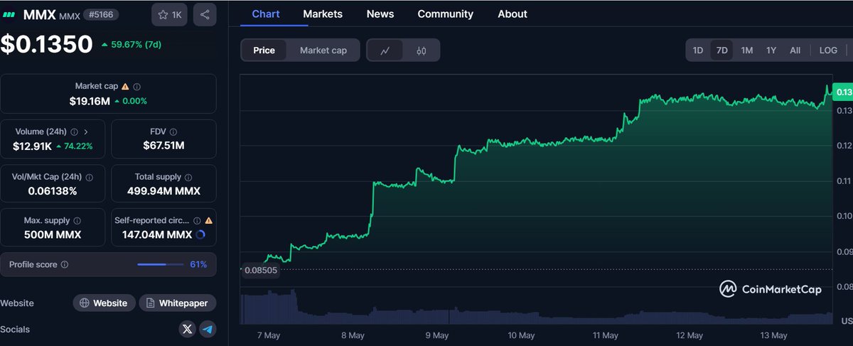This screenshot has width=853, height=346.
Task: Click the 9 May date axis label
Action: pyautogui.click(x=437, y=335)
